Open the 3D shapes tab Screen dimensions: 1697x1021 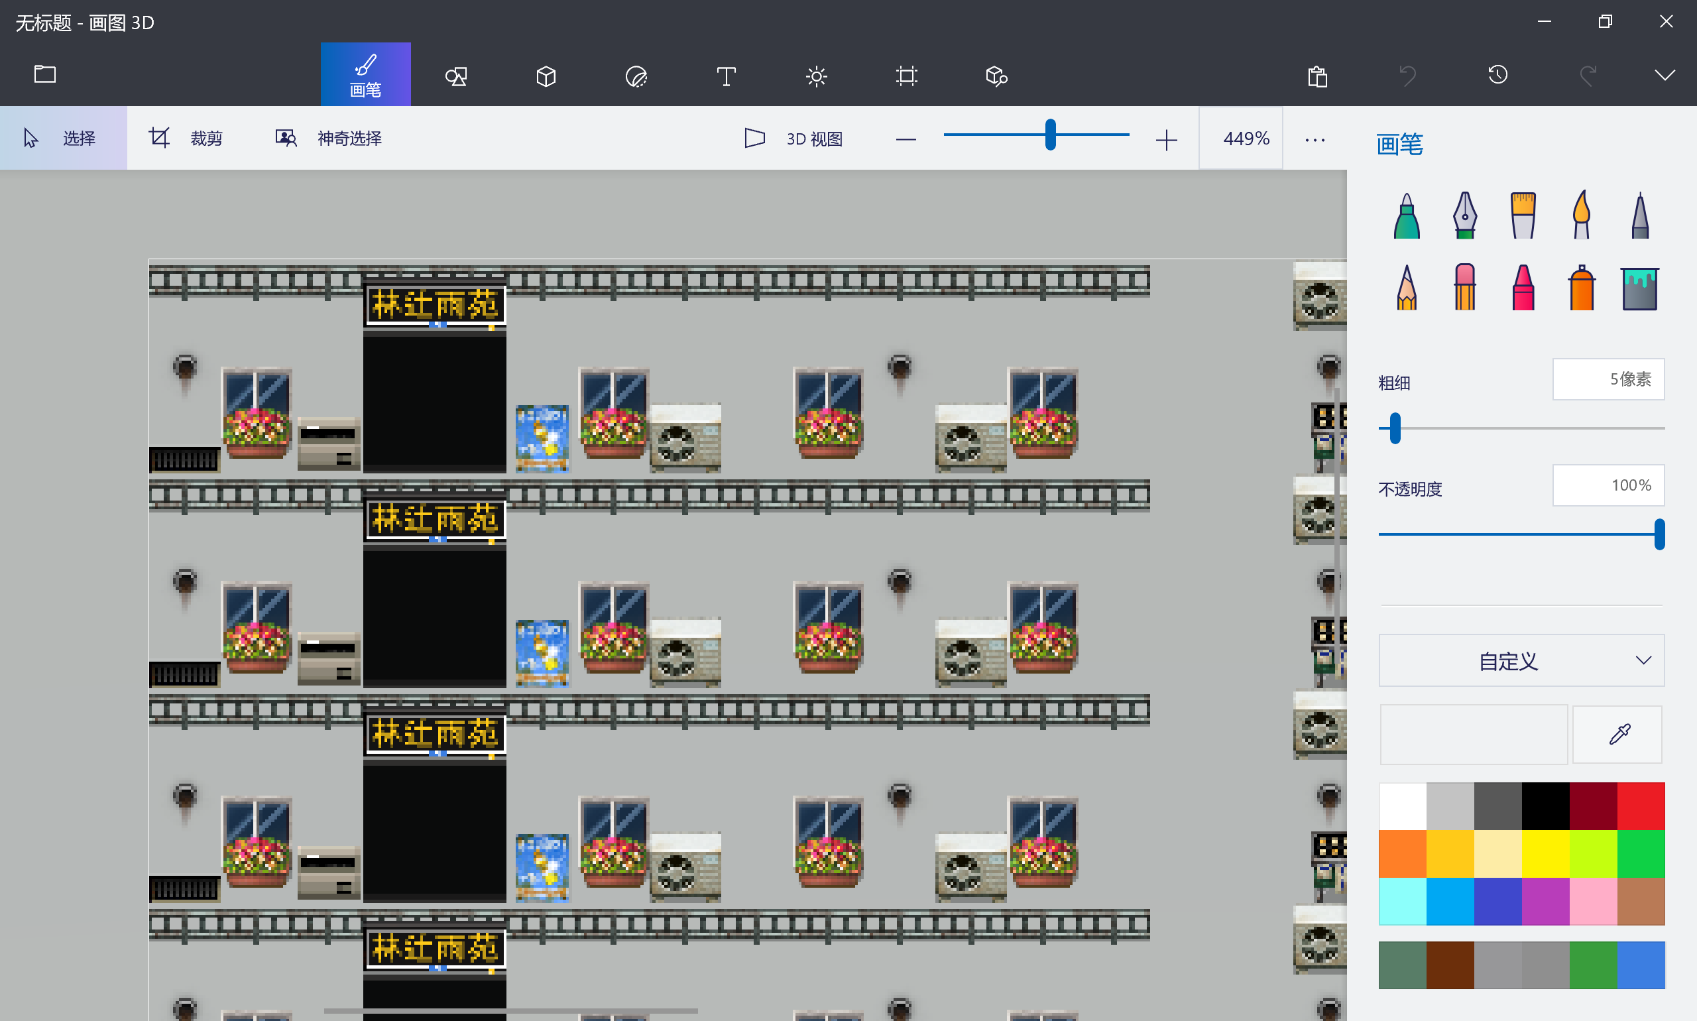(x=546, y=75)
